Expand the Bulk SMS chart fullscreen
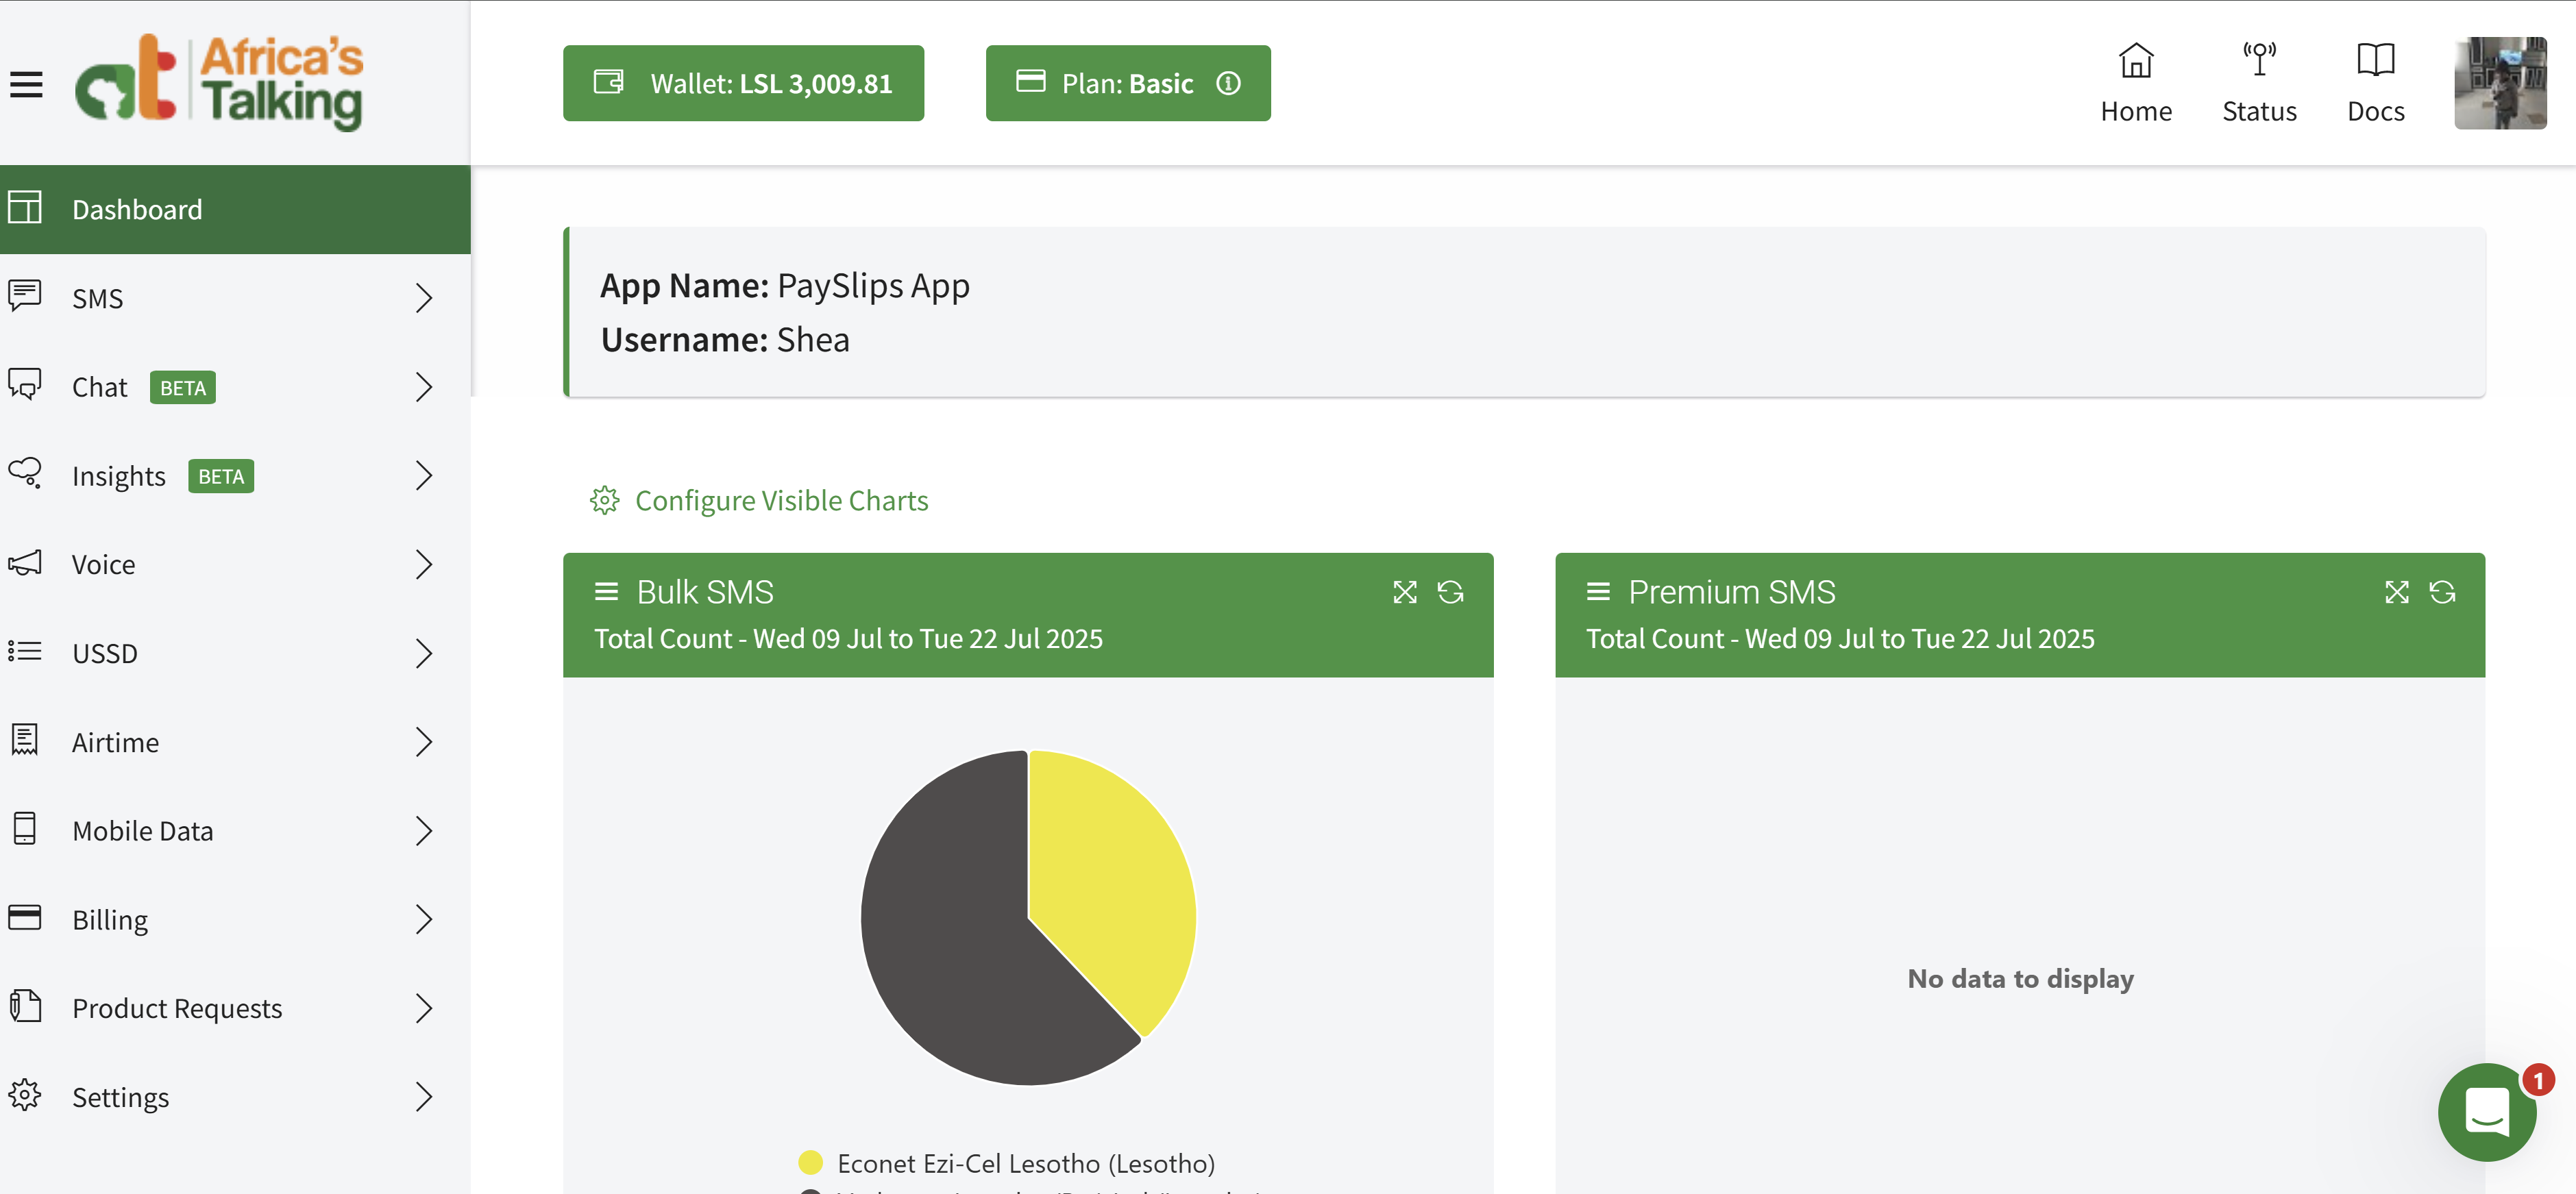Viewport: 2576px width, 1194px height. coord(1405,592)
